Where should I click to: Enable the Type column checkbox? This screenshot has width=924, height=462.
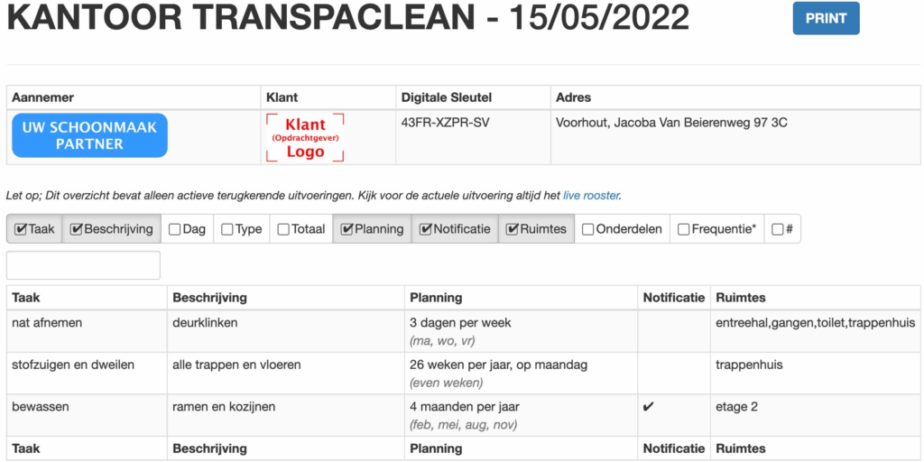click(227, 229)
